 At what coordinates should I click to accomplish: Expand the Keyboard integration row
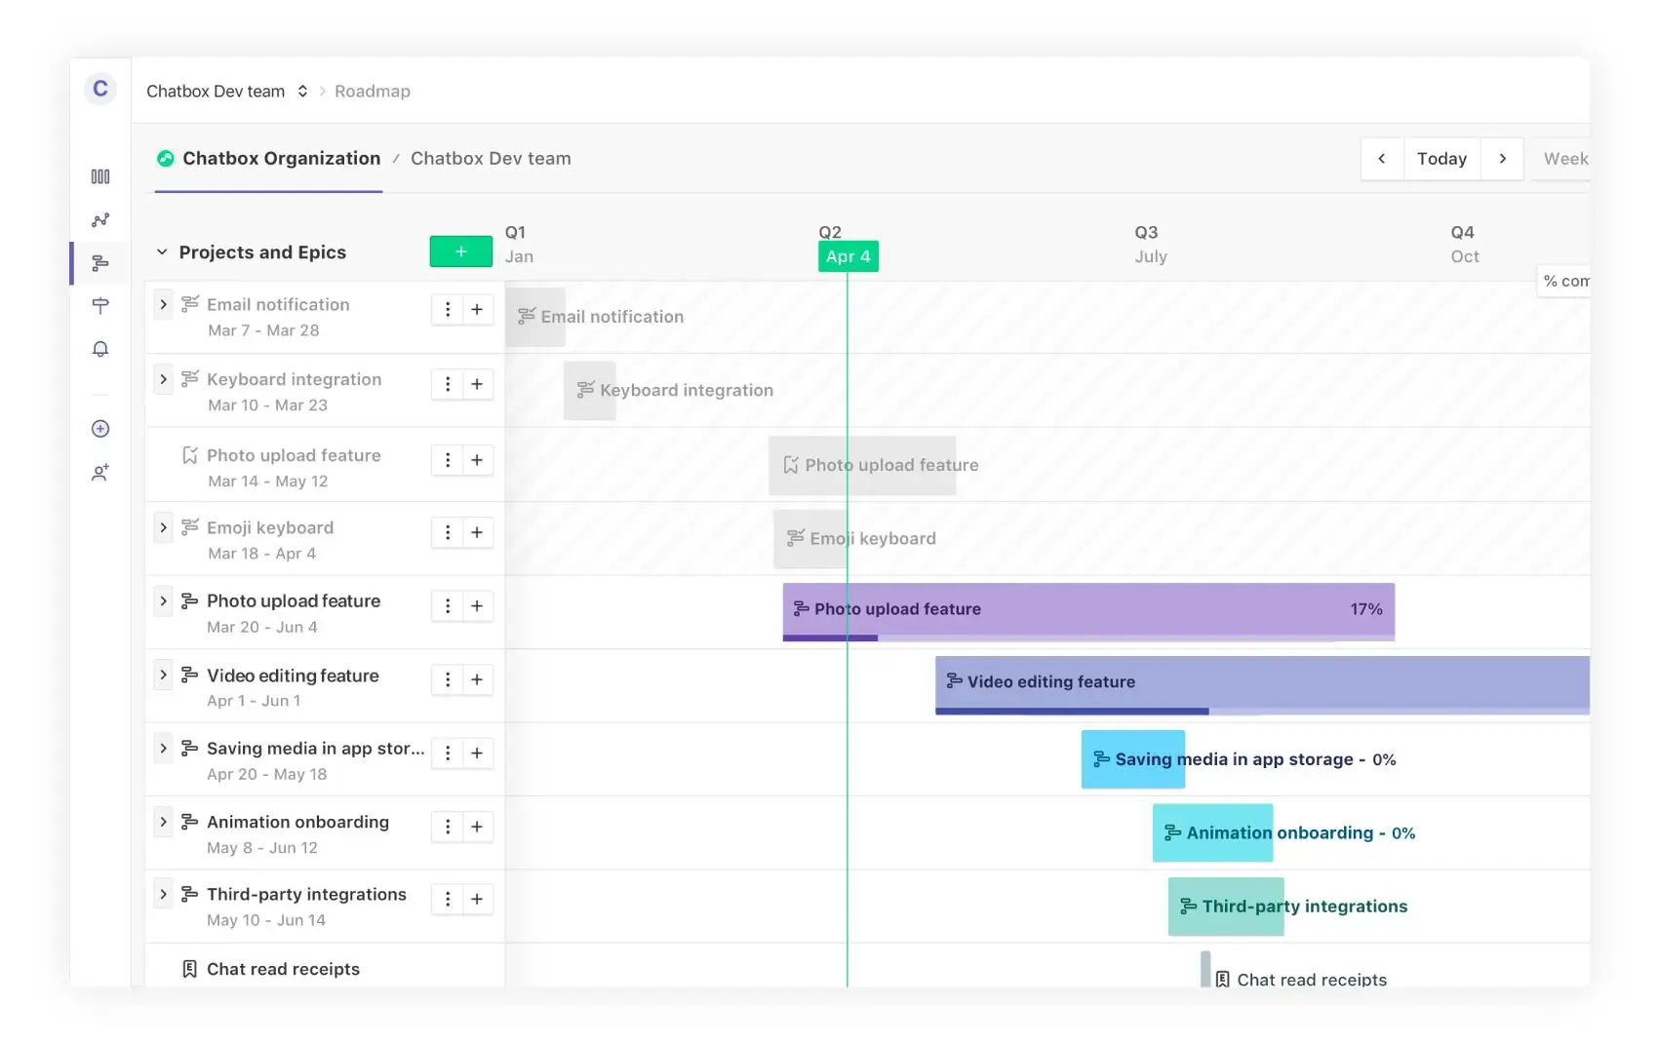pos(163,379)
